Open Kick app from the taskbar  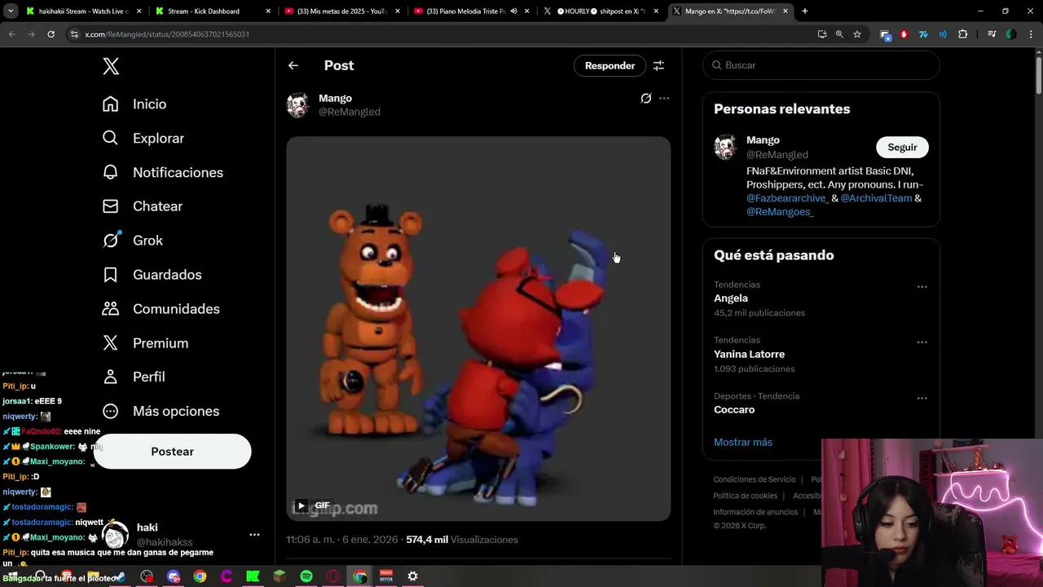tap(253, 576)
